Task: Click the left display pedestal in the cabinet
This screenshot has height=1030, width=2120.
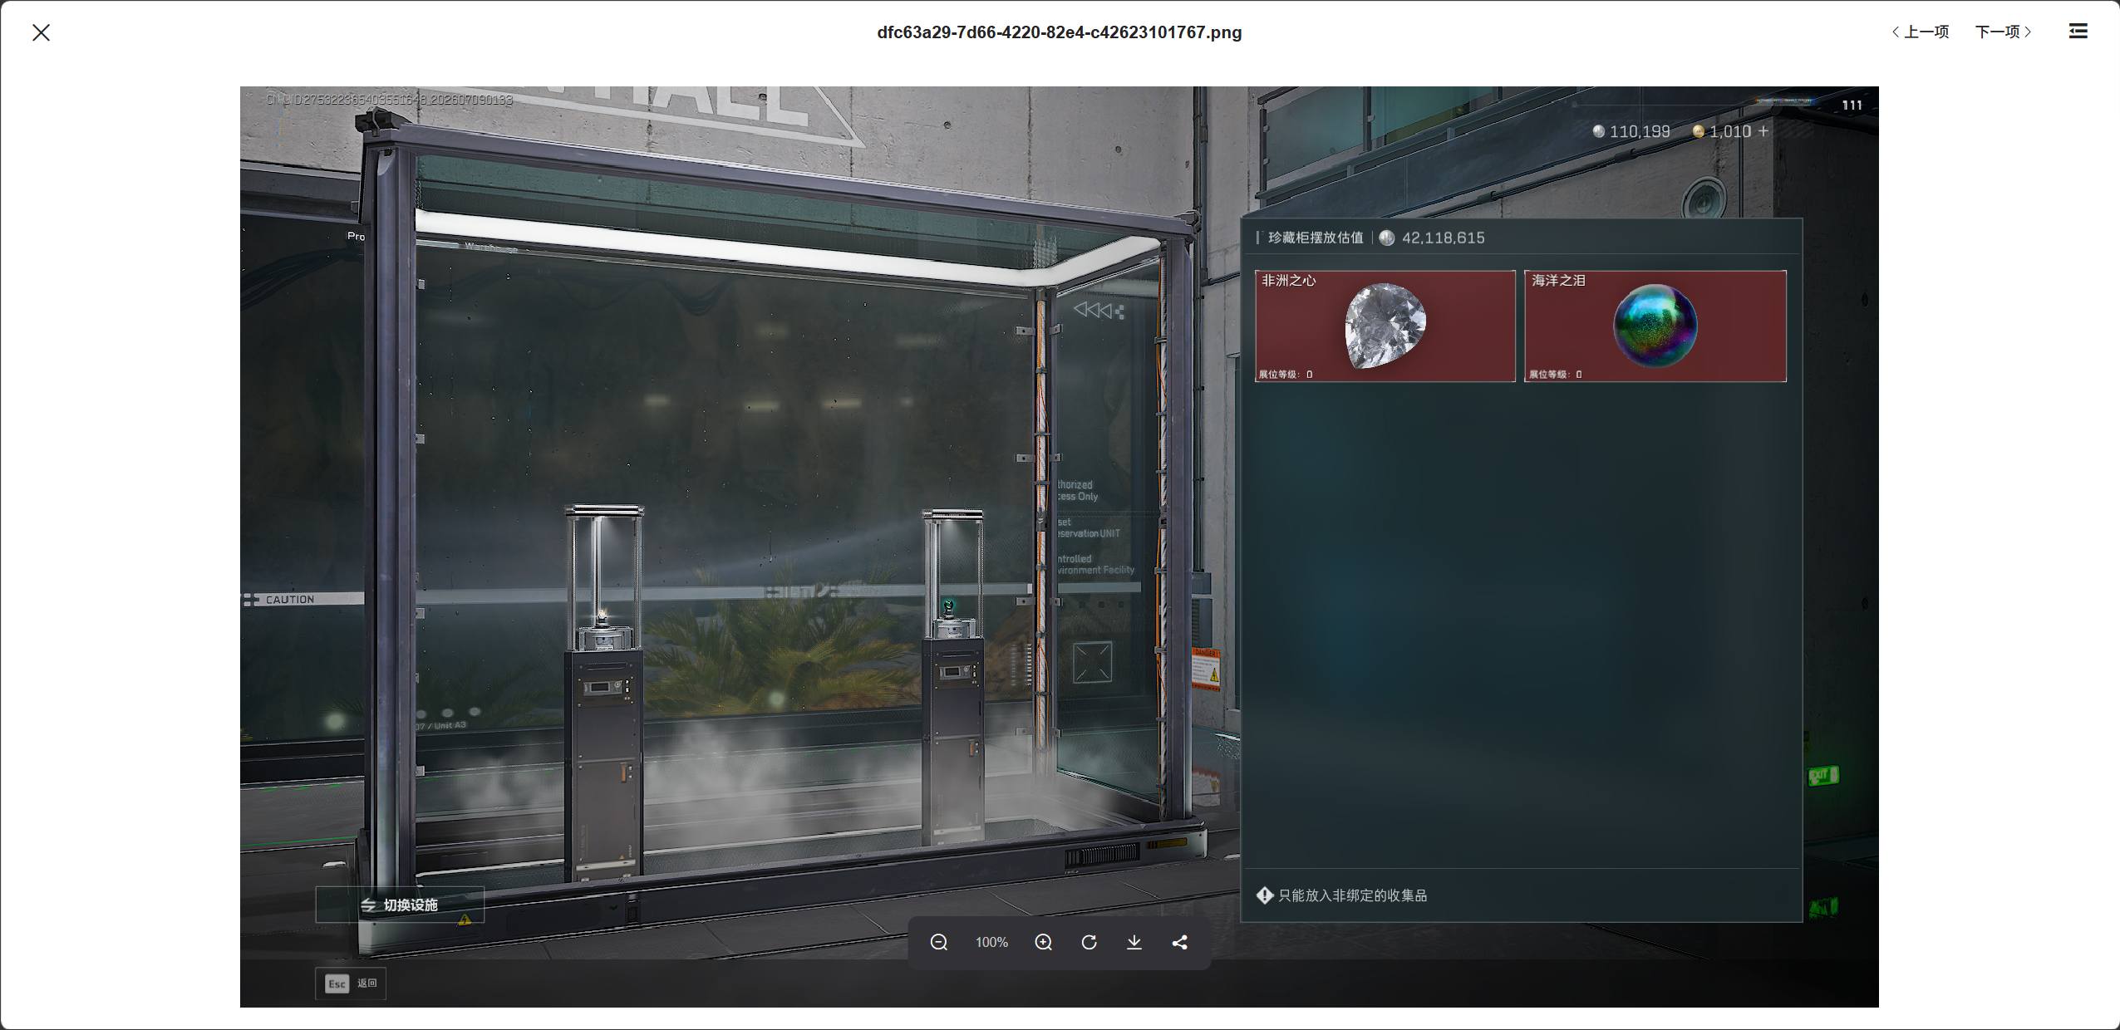Action: (604, 694)
